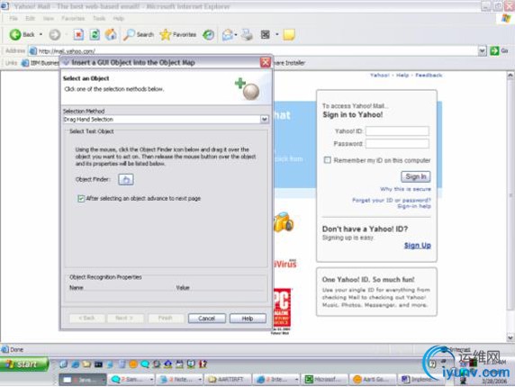Click the yellow camera icon on the Yahoo page
515x387 pixels.
tap(283, 222)
